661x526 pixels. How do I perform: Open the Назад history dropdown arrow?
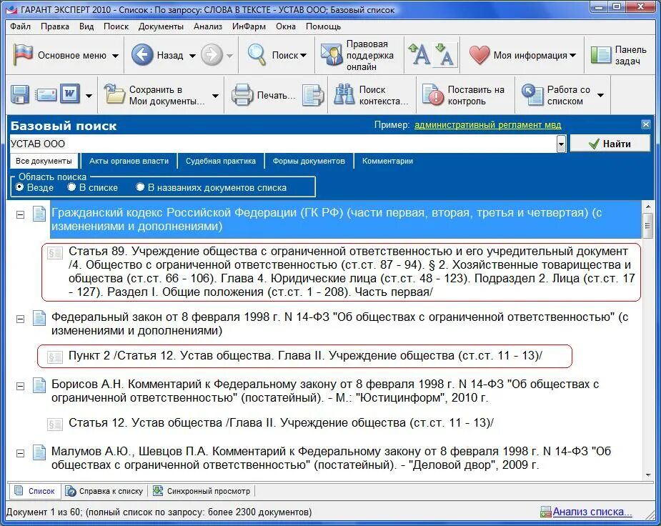[192, 56]
